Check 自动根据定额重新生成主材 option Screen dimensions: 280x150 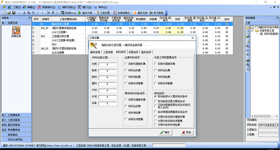pos(155,112)
